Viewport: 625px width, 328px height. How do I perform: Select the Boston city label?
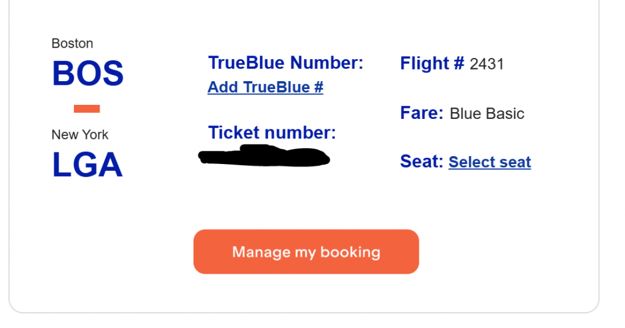(73, 43)
